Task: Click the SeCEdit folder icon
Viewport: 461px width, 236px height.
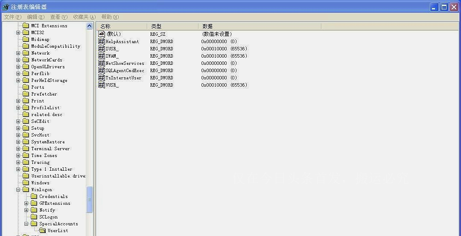Action: click(26, 121)
